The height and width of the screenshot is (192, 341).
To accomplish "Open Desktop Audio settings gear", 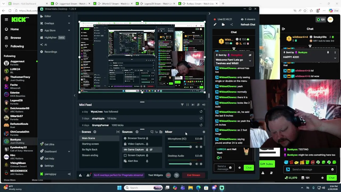I will (x=201, y=164).
